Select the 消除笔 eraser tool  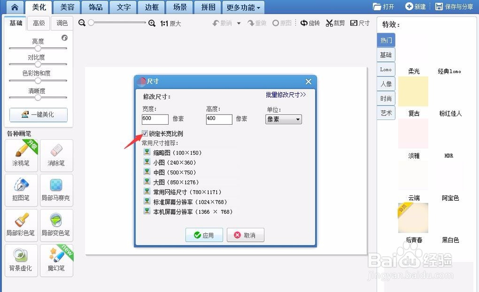click(56, 155)
